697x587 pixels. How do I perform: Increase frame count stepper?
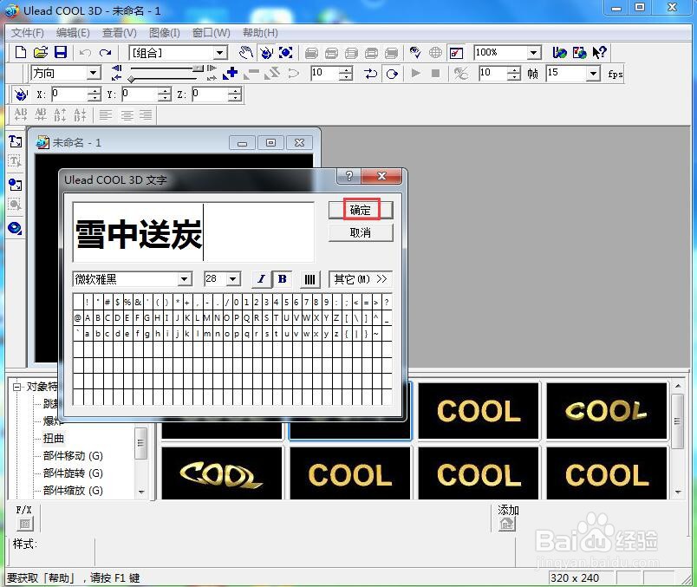coord(514,70)
